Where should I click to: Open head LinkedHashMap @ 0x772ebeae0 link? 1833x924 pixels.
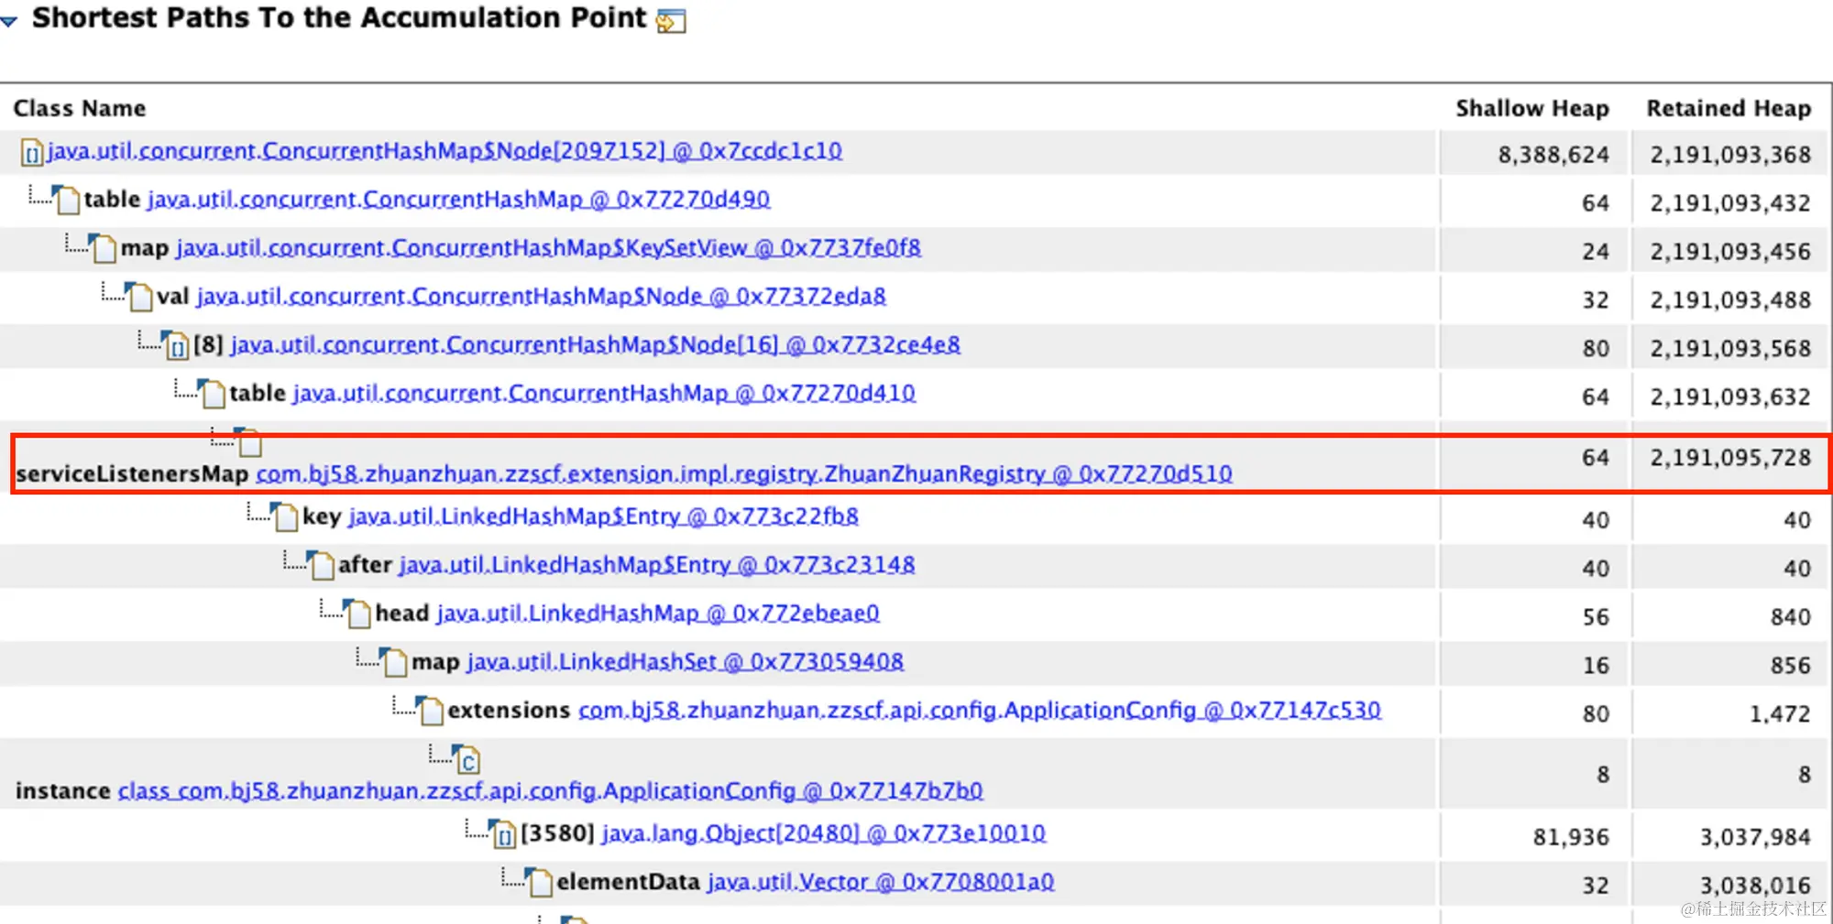pos(657,614)
